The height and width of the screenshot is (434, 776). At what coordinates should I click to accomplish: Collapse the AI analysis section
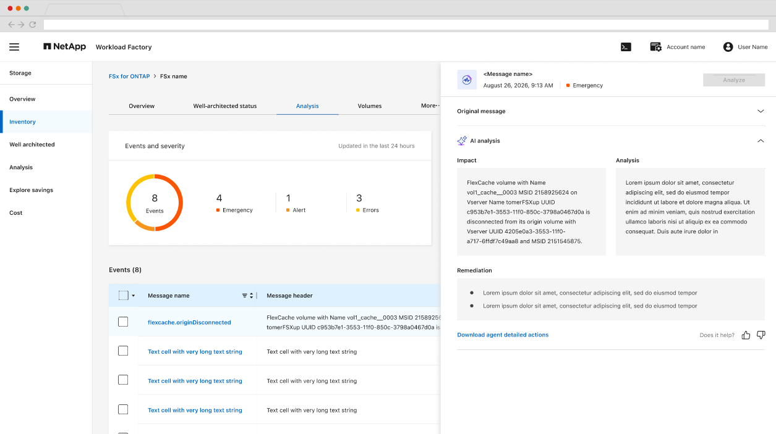coord(761,141)
